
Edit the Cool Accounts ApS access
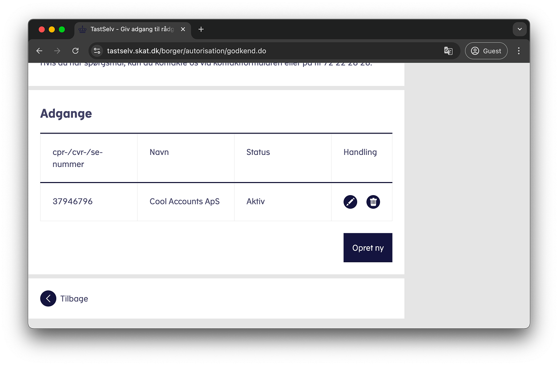click(350, 202)
